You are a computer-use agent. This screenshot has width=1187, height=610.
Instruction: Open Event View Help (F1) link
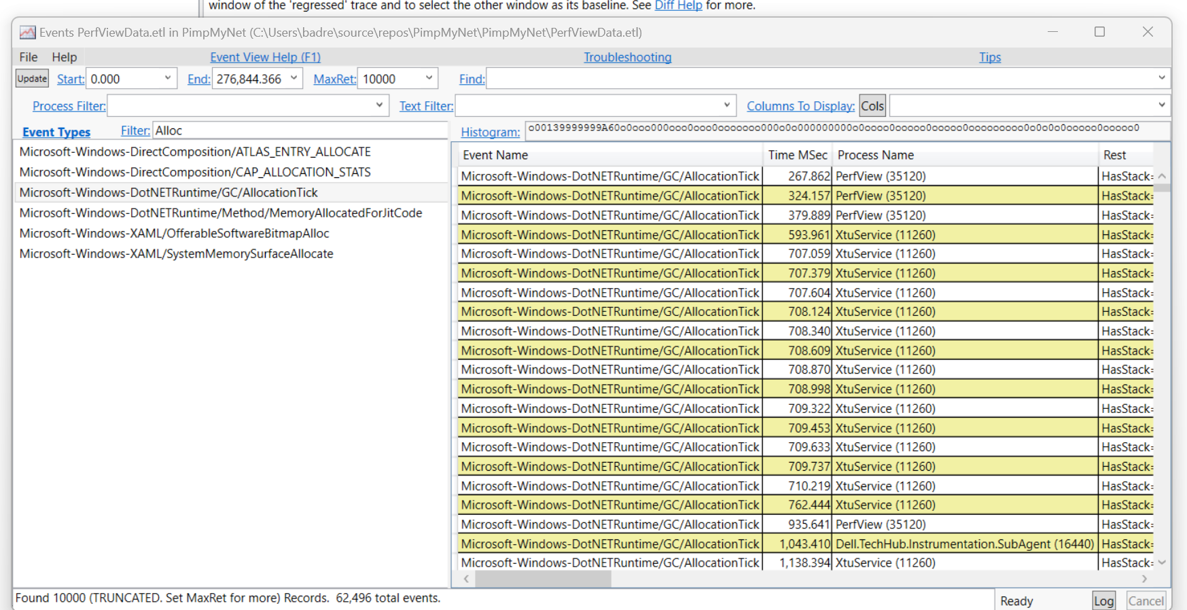(265, 57)
